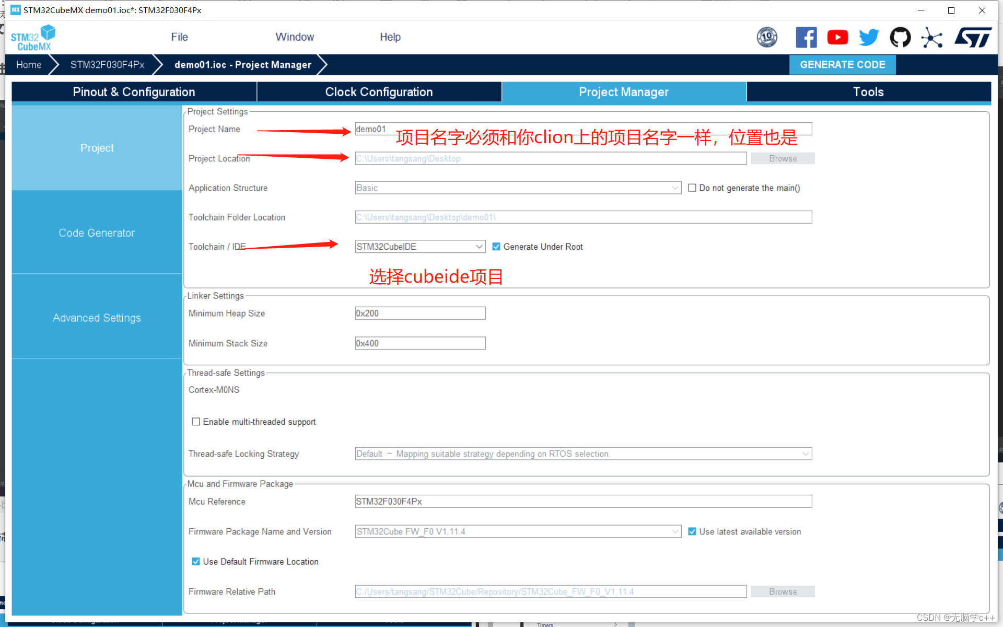The width and height of the screenshot is (1003, 627).
Task: Click the Toolchain Folder Location field
Action: [x=584, y=217]
